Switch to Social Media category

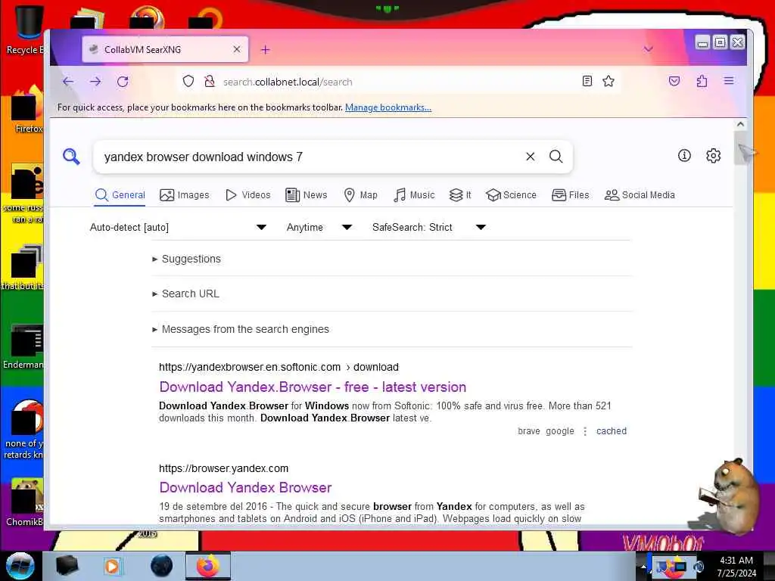coord(640,195)
